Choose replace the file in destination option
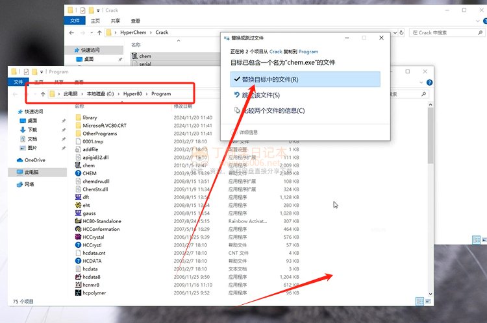 [x=305, y=79]
